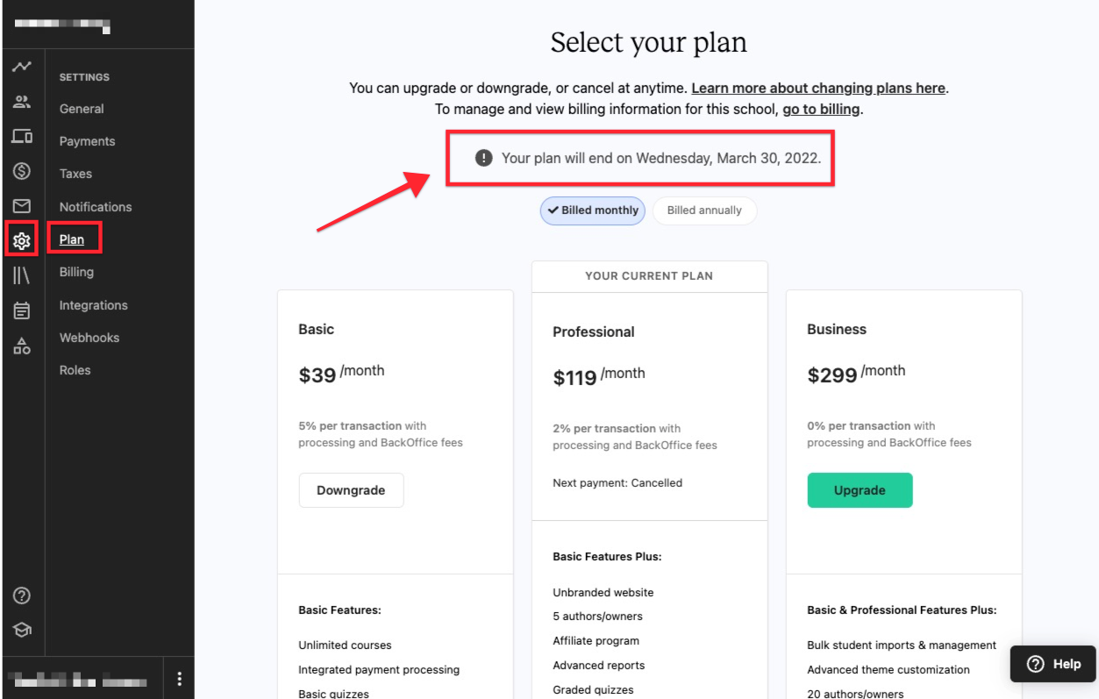This screenshot has height=699, width=1099.
Task: Open the Settings gear icon
Action: 22,240
